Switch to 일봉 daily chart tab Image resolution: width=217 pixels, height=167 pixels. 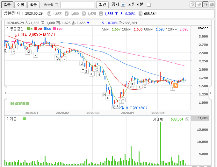pos(7,4)
